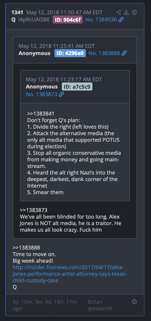Screen dimensions: 151x321
Task: Click the >>1383888 reply reference
Action: (x=26, y=248)
